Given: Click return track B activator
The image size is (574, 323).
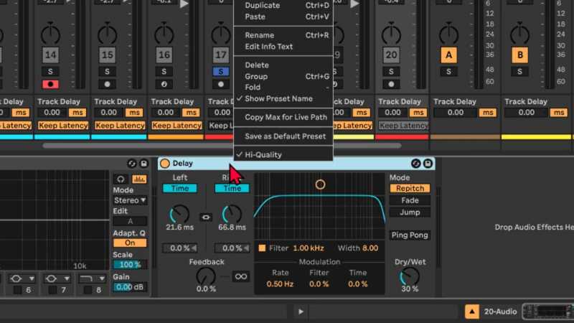Looking at the screenshot, I should [519, 55].
